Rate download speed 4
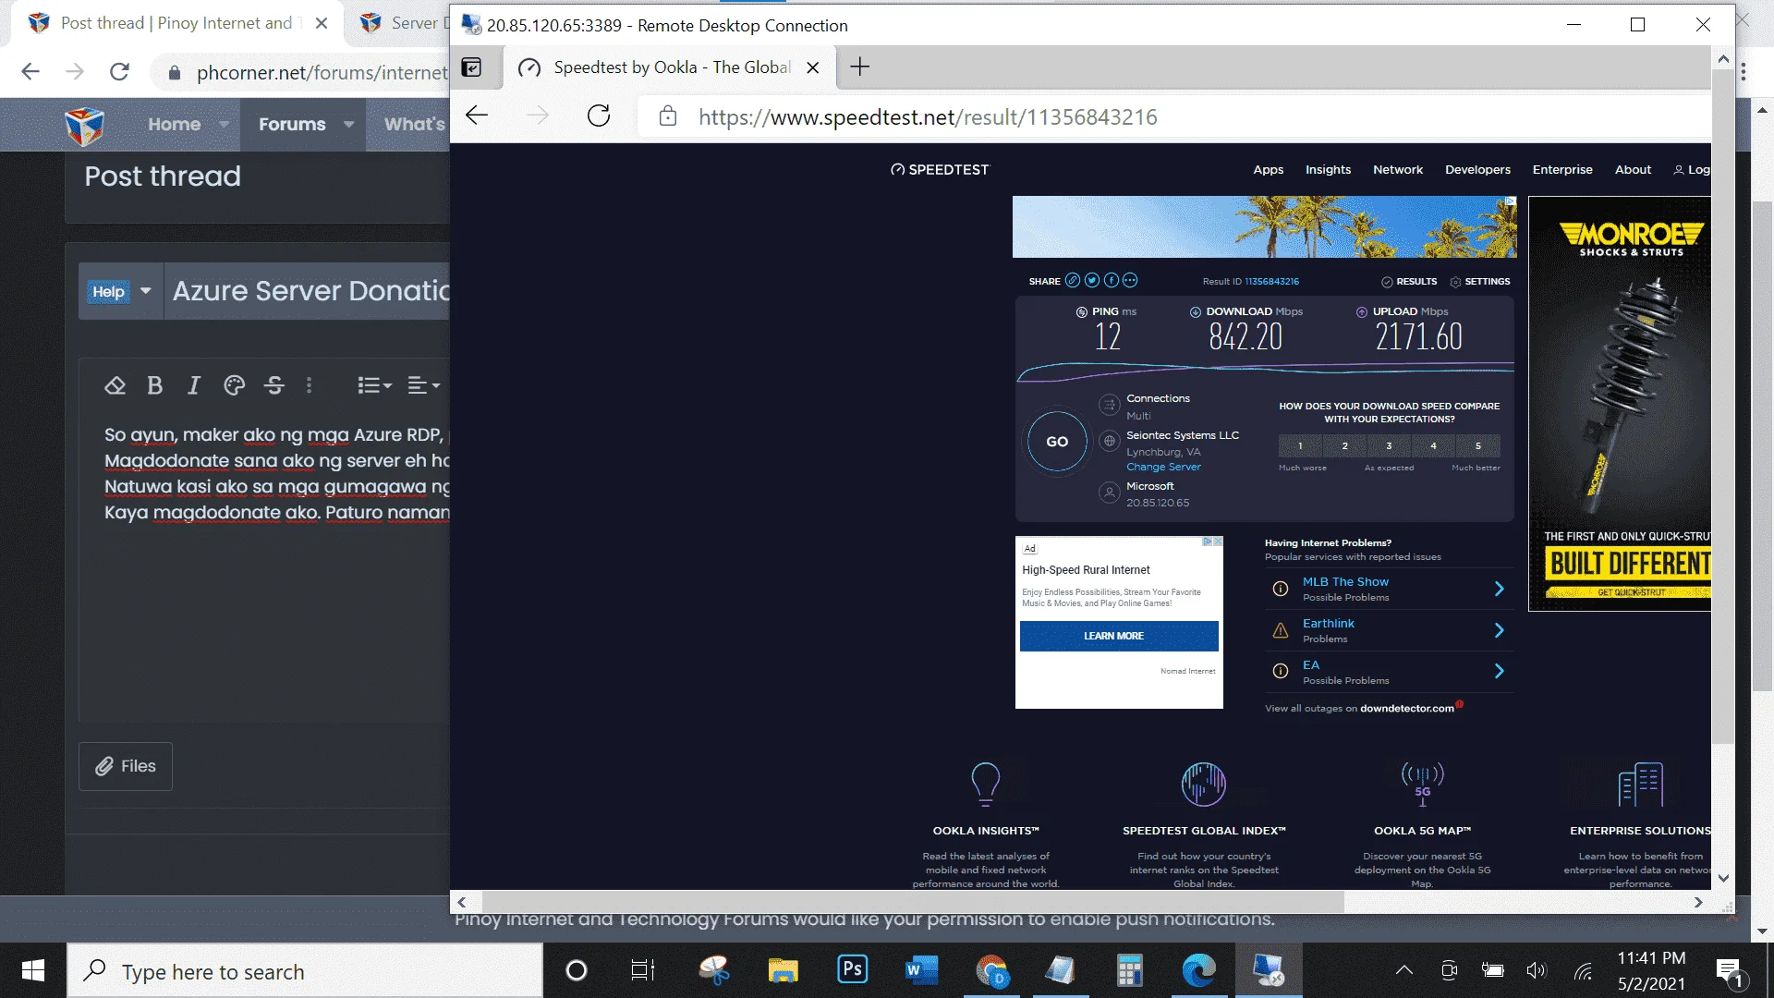Image resolution: width=1774 pixels, height=998 pixels. point(1433,446)
